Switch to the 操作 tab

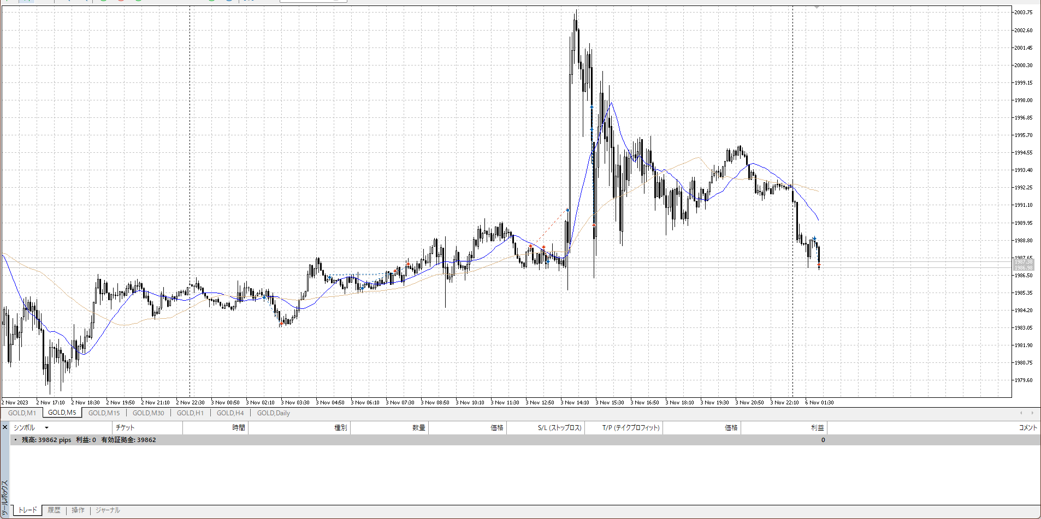[x=78, y=510]
